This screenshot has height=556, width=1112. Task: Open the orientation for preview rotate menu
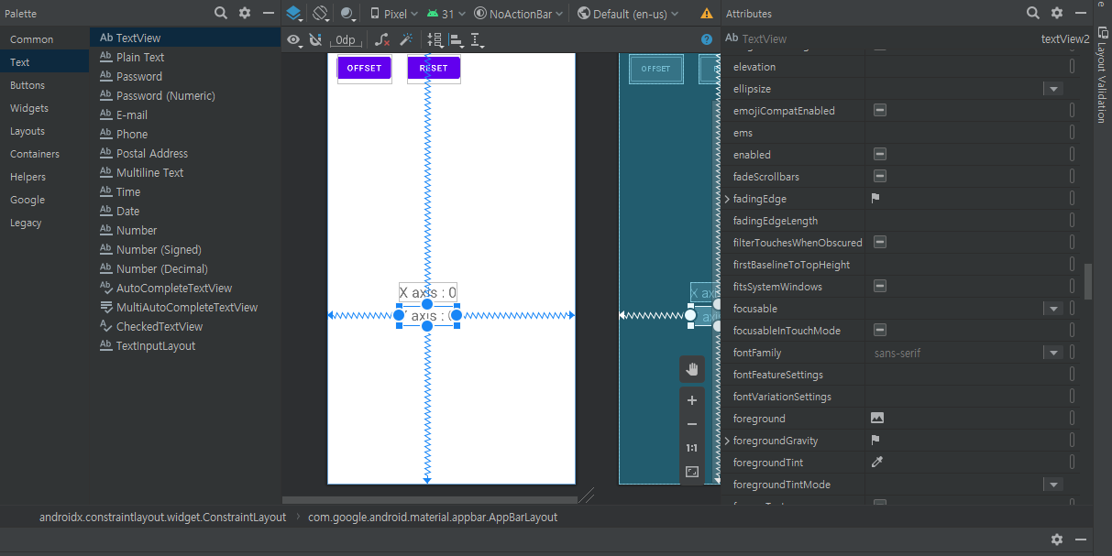(321, 14)
